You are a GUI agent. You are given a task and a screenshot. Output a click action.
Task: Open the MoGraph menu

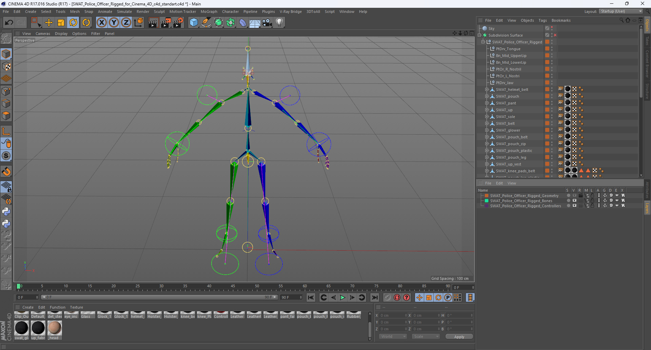tap(209, 12)
